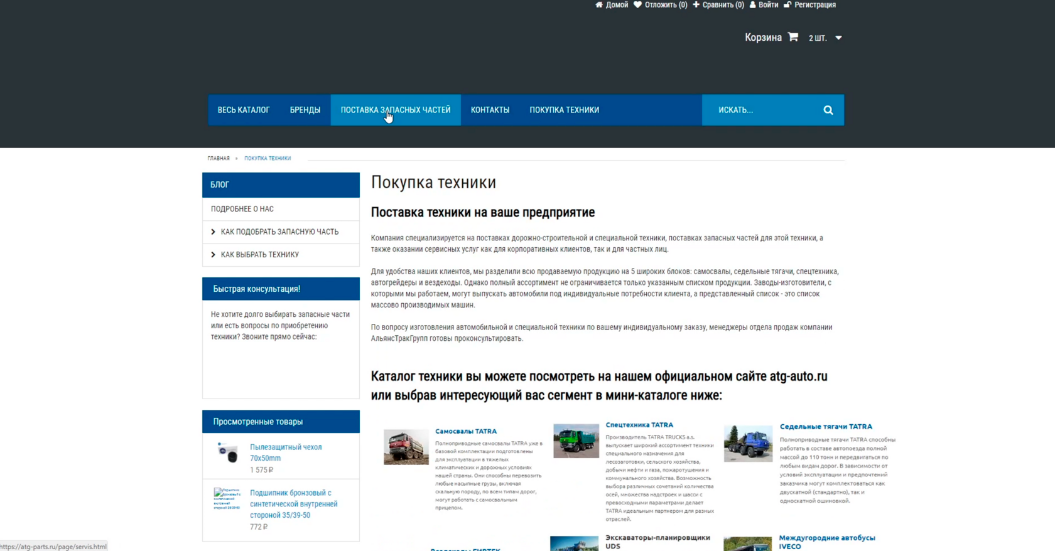Go to Домой link
This screenshot has height=551, width=1055.
point(617,4)
